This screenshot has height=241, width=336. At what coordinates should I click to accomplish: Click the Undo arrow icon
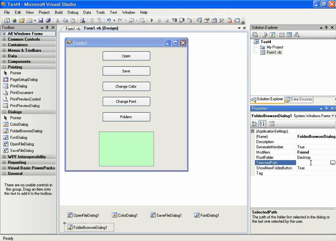[109, 20]
